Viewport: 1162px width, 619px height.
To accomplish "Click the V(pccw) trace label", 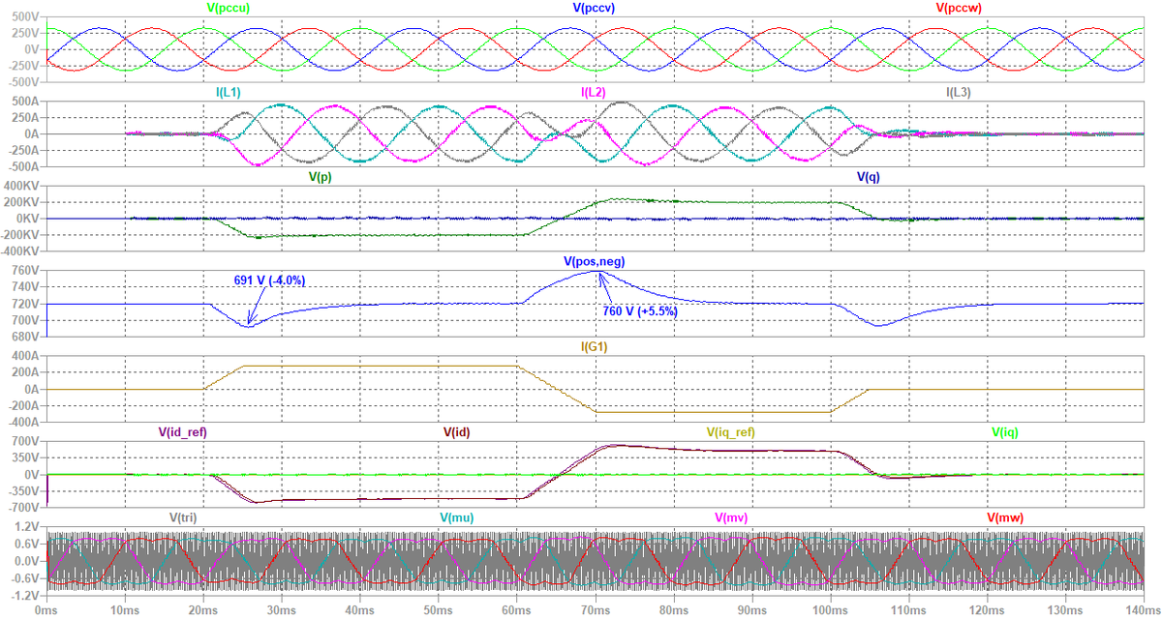I will (x=959, y=8).
